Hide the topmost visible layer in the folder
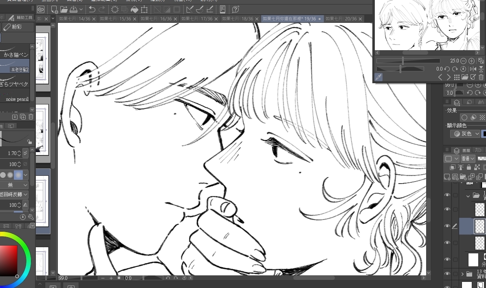Image resolution: width=486 pixels, height=288 pixels. click(x=447, y=209)
